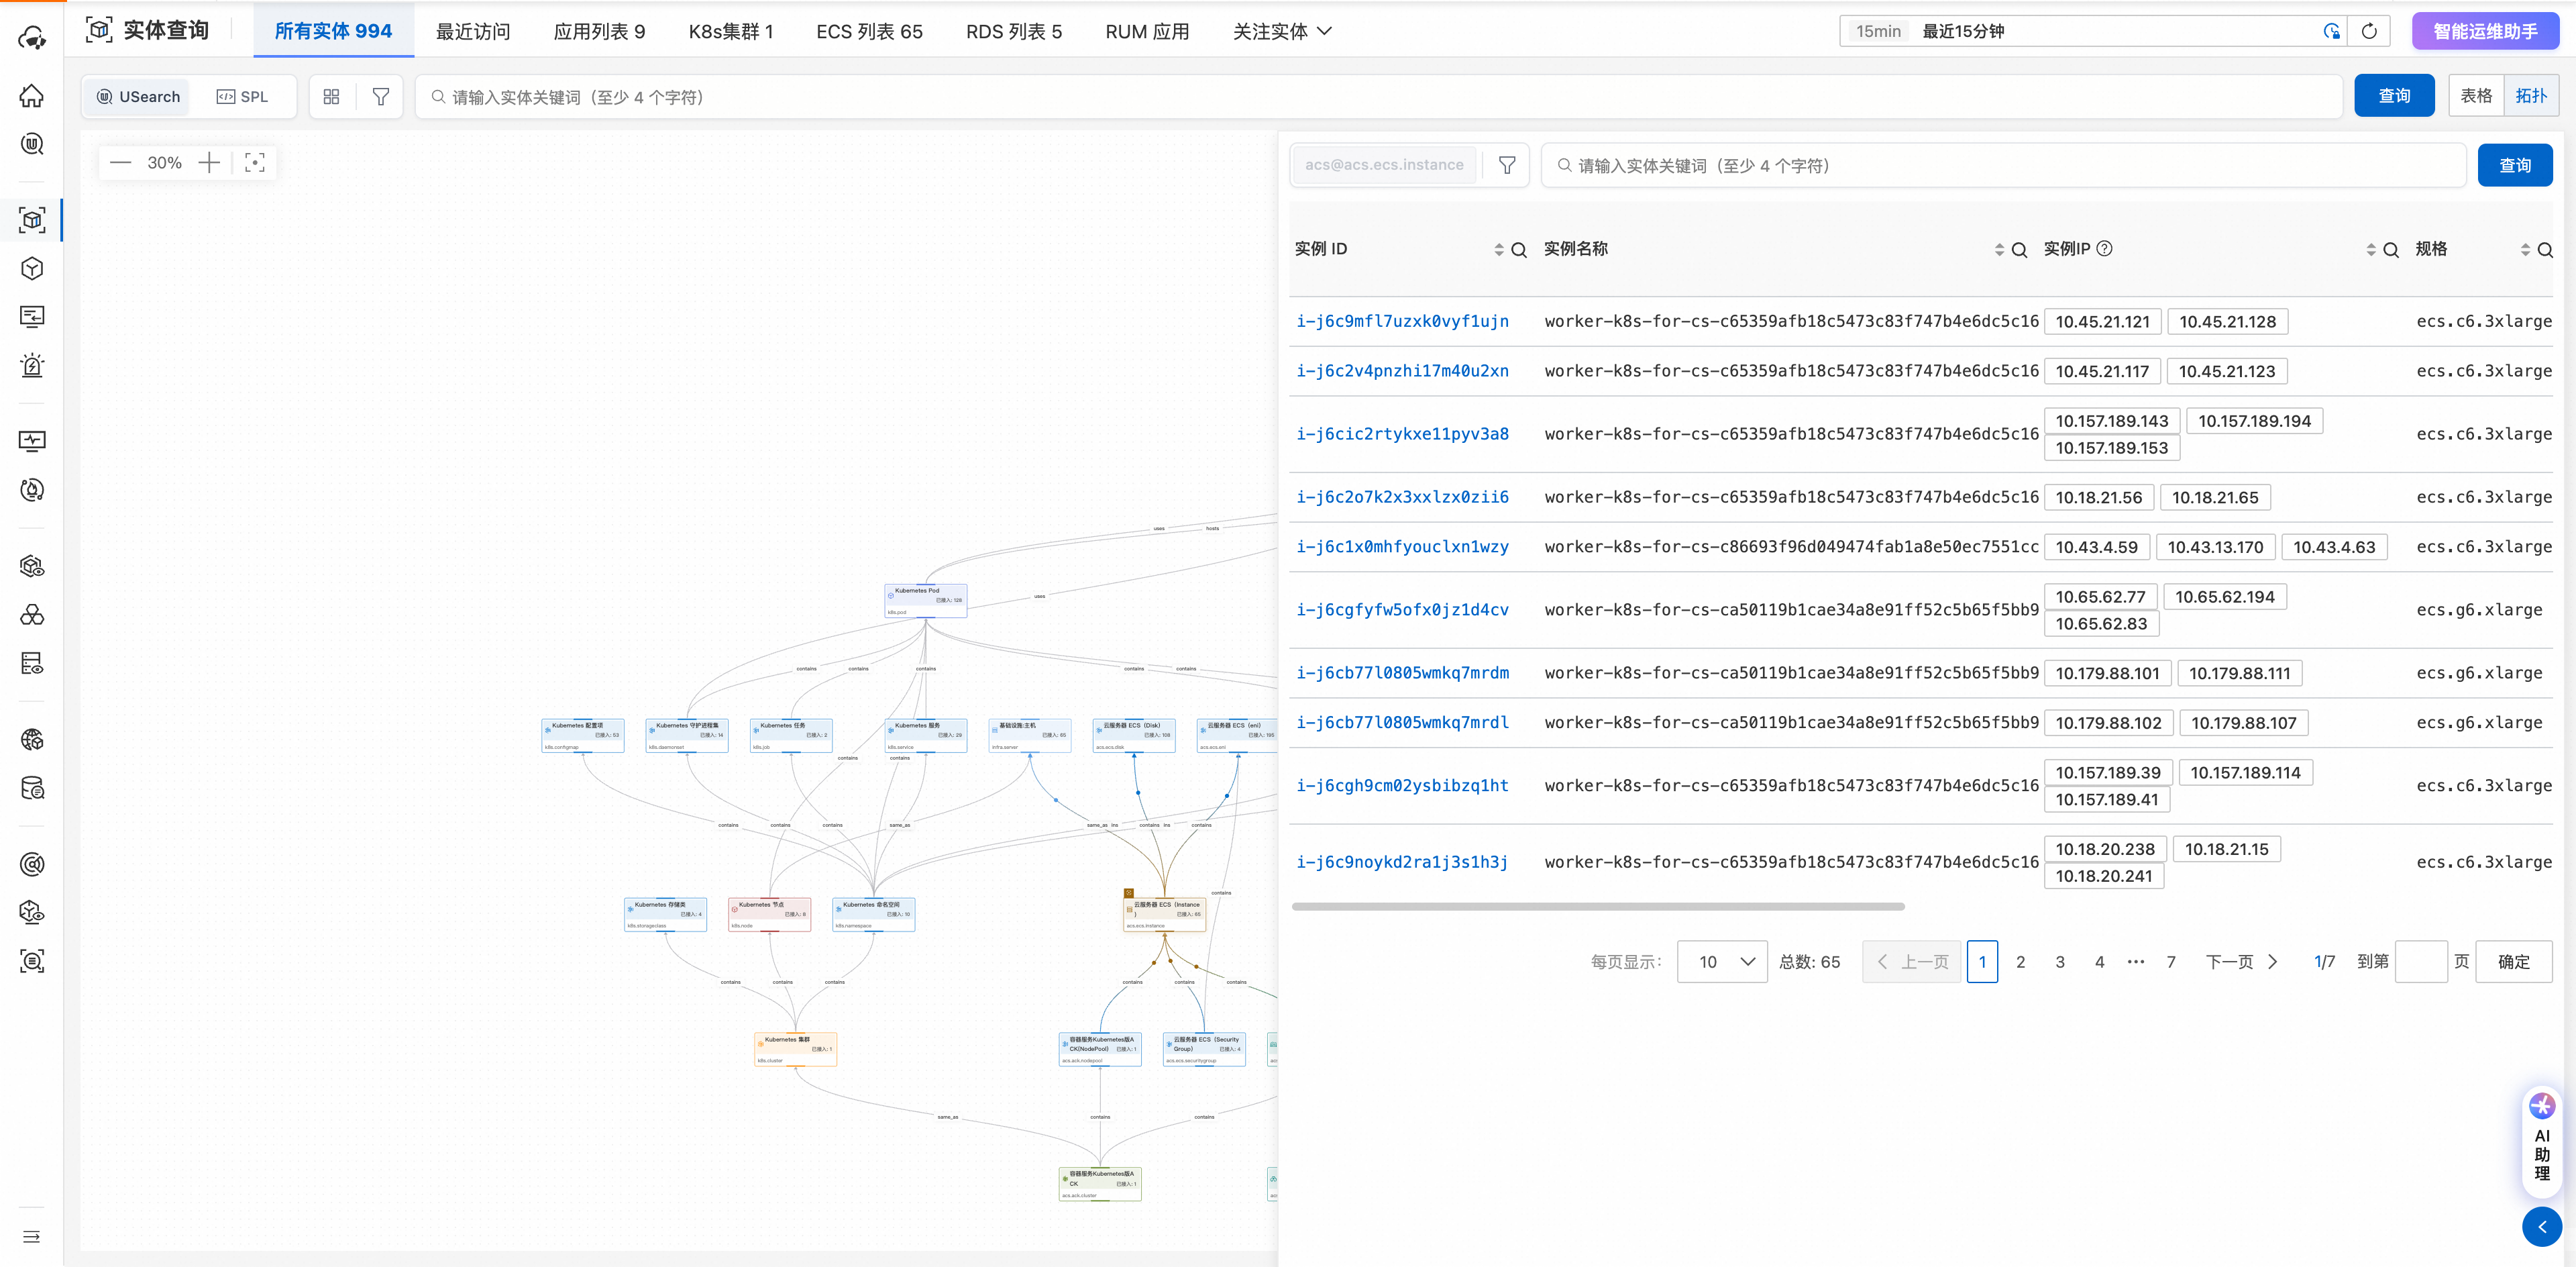Click the fit-to-screen topology icon
This screenshot has height=1267, width=2576.
[255, 163]
